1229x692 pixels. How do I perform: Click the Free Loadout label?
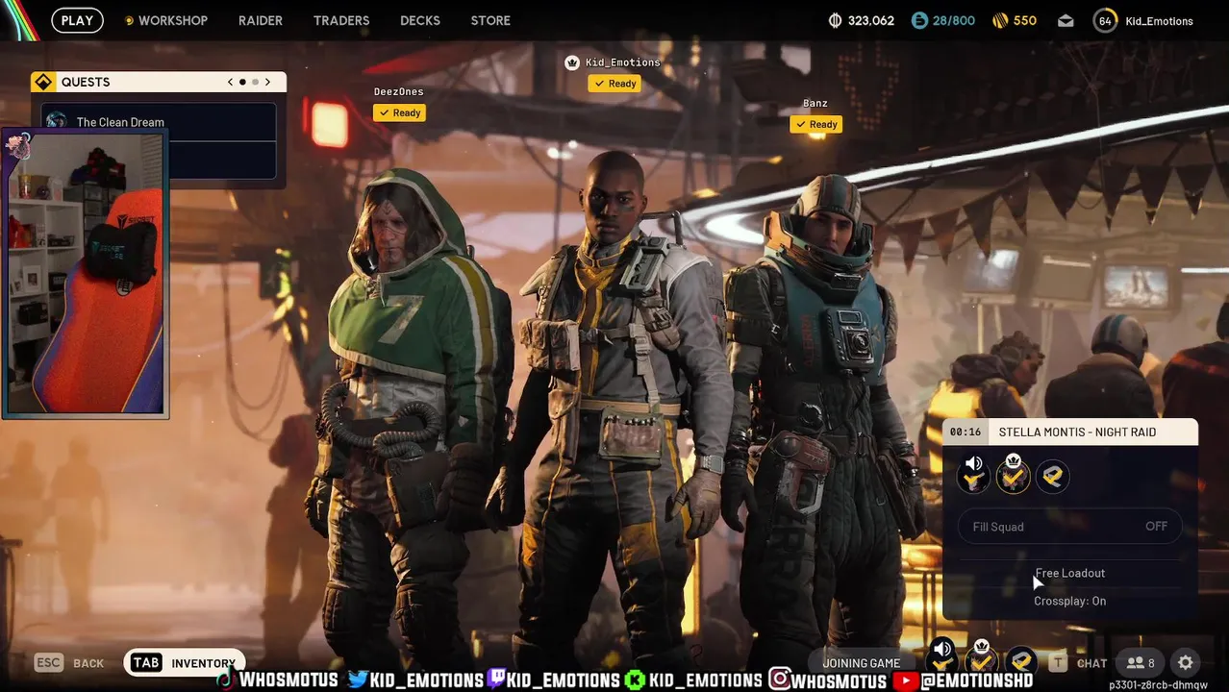[x=1070, y=573]
